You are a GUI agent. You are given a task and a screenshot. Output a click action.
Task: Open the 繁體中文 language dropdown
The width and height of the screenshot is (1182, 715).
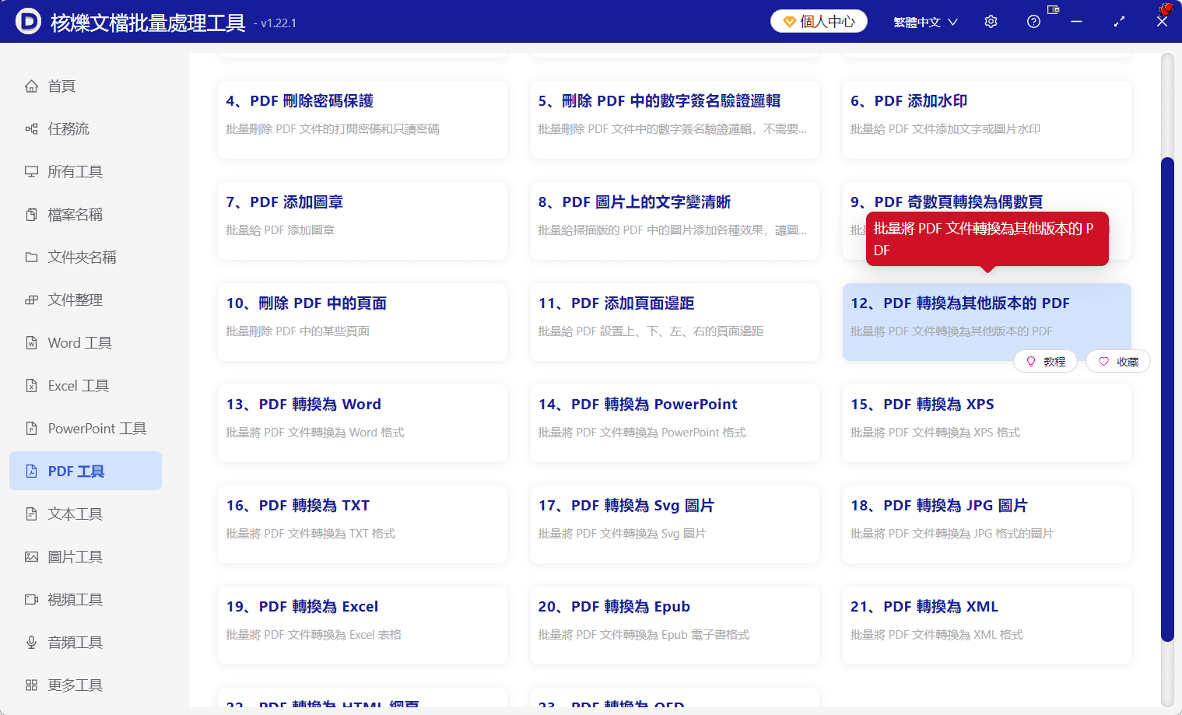925,23
